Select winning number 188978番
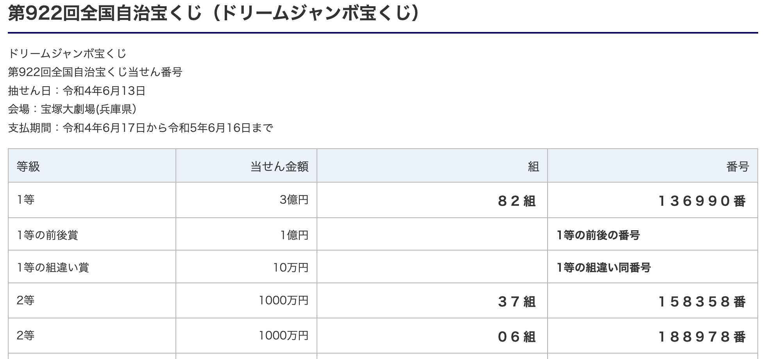 702,336
